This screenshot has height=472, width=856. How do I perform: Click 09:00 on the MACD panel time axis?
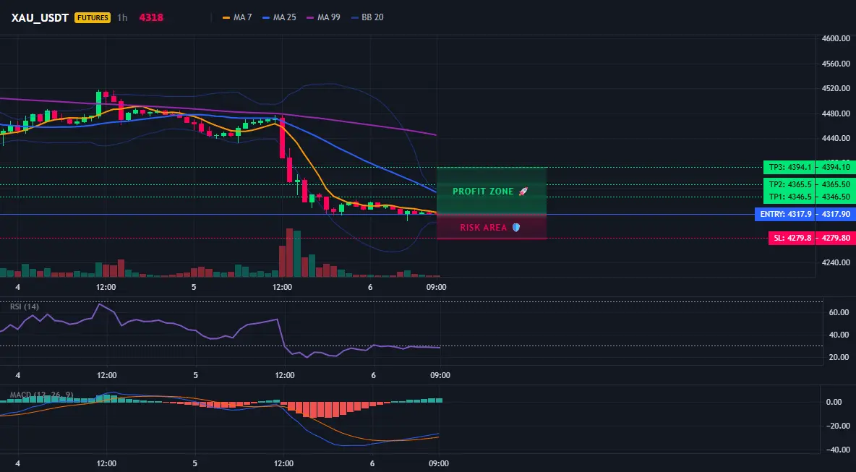[439, 464]
